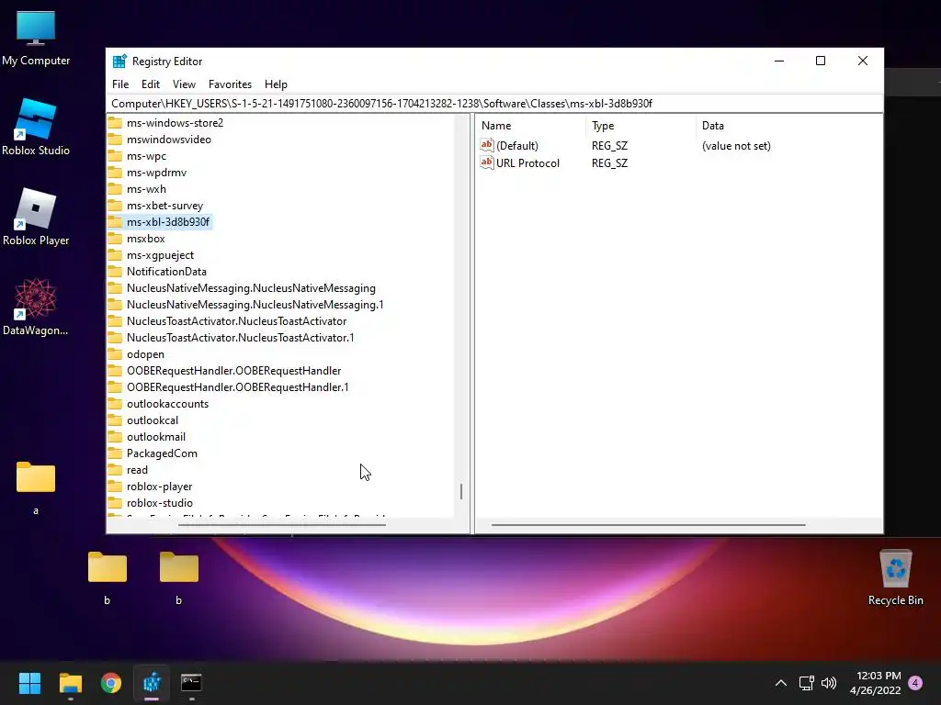The image size is (941, 705).
Task: Select the outlookaccounts key
Action: [167, 404]
